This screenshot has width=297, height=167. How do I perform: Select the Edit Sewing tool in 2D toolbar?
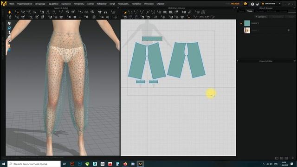click(x=125, y=17)
